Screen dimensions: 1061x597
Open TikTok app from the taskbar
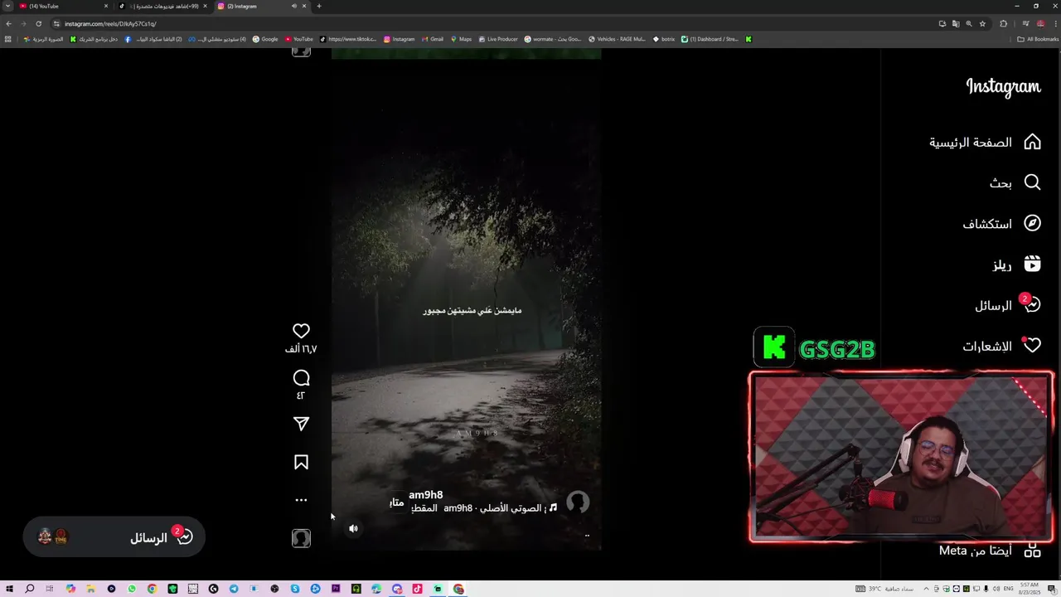point(417,589)
